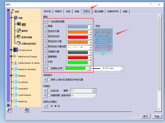Open the 超级采样 4x dropdown

pos(95,95)
